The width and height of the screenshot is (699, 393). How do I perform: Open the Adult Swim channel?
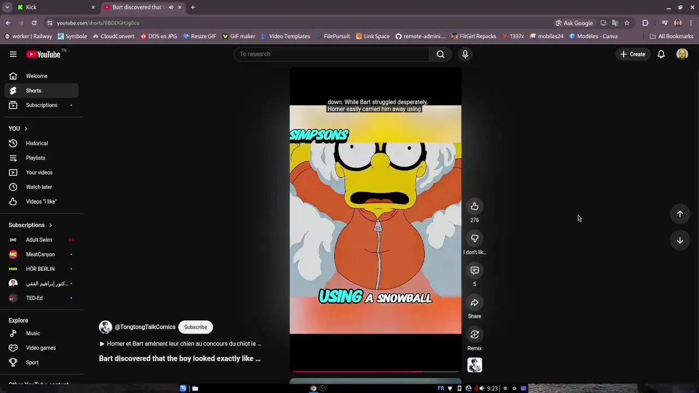[x=42, y=240]
